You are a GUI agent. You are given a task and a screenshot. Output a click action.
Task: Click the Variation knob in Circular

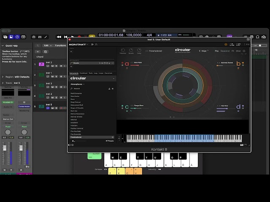coord(123,50)
